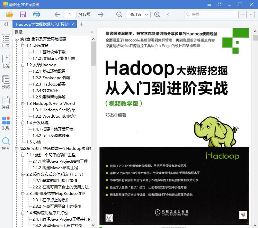Collapse 第1章 集群及开发环境搭建 node

coord(16,39)
